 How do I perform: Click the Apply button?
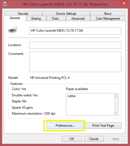[x=116, y=139]
